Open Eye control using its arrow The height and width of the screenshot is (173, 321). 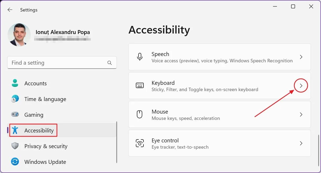coord(301,143)
